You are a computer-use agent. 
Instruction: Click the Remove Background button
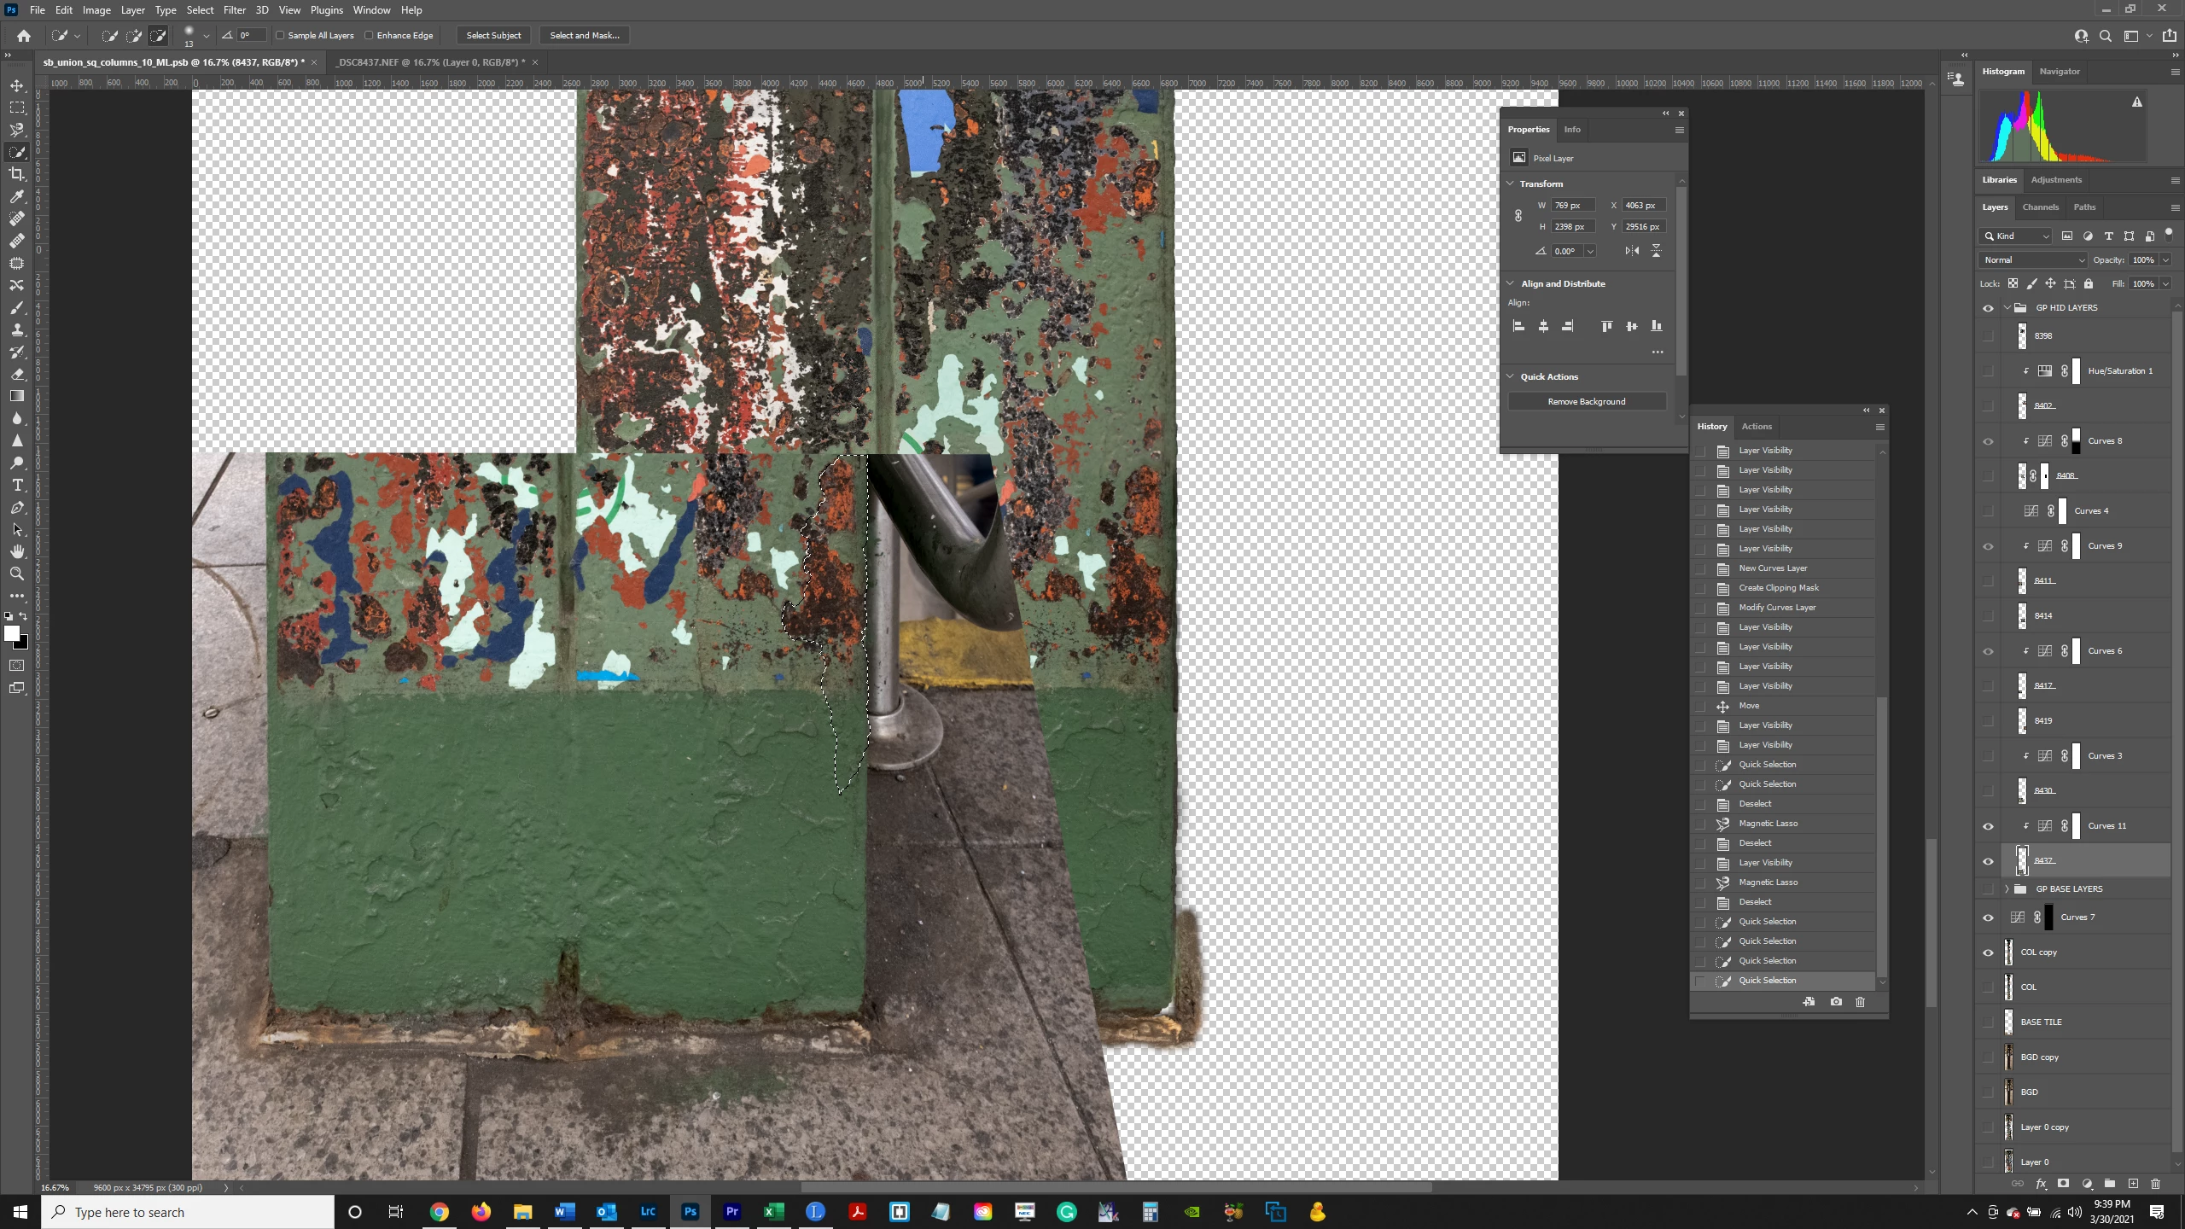1586,402
